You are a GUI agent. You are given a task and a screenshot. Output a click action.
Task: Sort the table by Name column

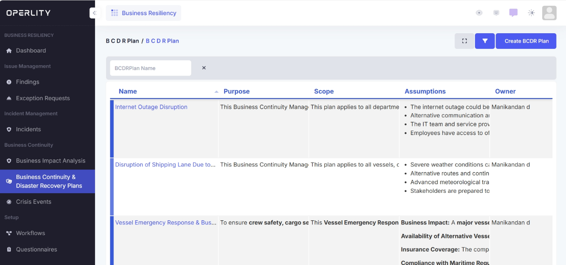tap(128, 91)
